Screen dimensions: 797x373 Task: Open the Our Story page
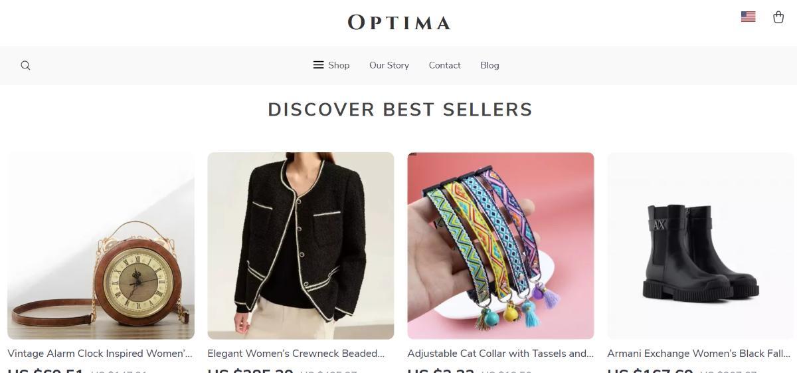tap(389, 65)
